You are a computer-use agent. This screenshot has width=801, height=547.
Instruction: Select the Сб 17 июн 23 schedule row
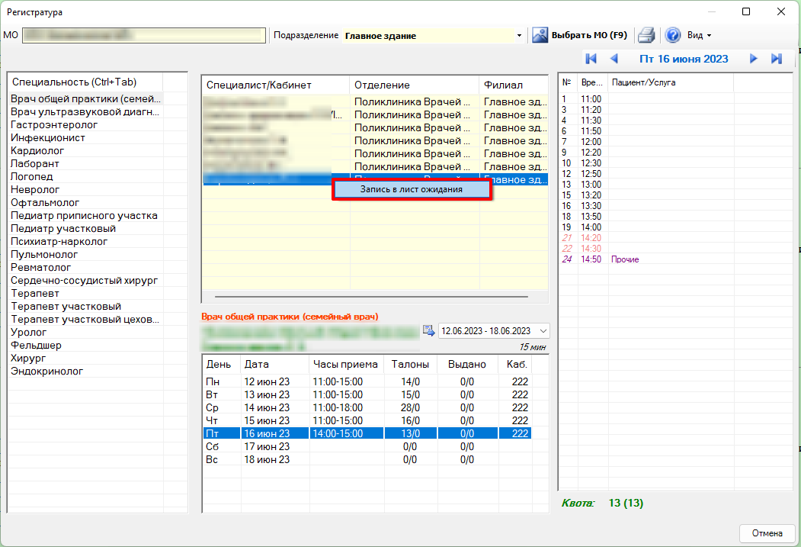[367, 446]
